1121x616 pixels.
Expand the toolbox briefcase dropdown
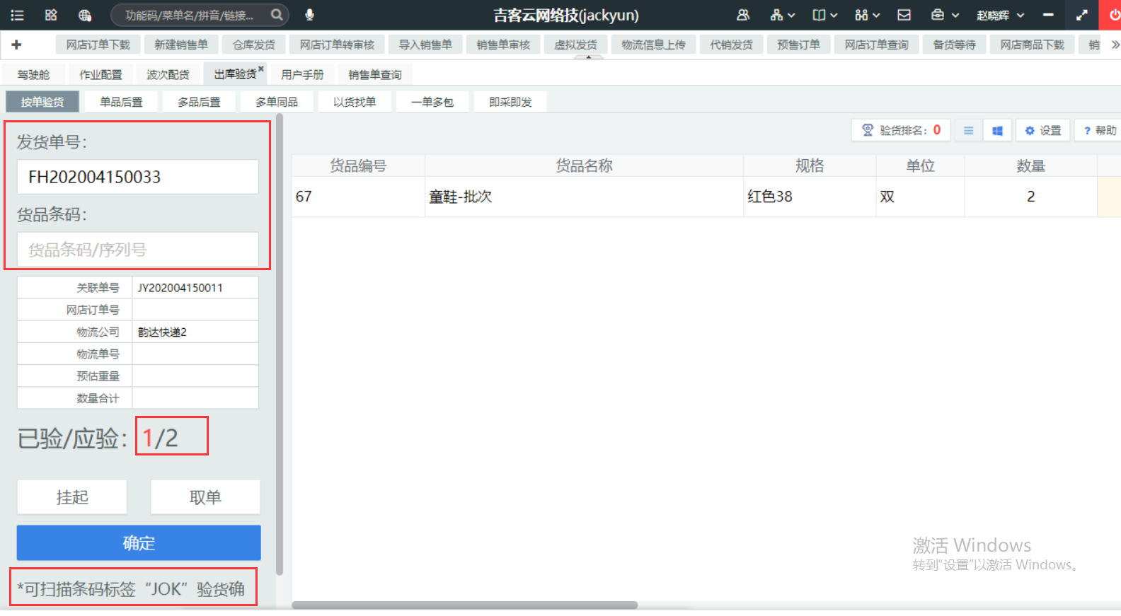click(x=945, y=15)
